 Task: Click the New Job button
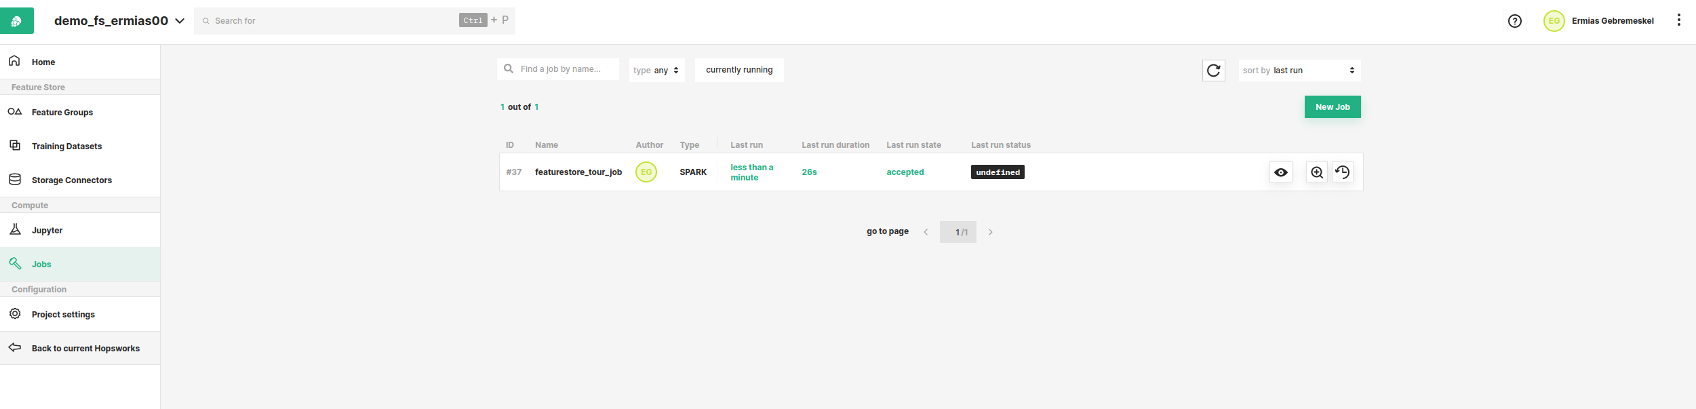(1332, 107)
